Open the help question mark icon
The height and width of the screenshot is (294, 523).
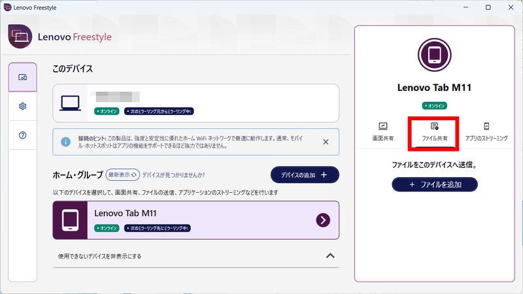(23, 135)
